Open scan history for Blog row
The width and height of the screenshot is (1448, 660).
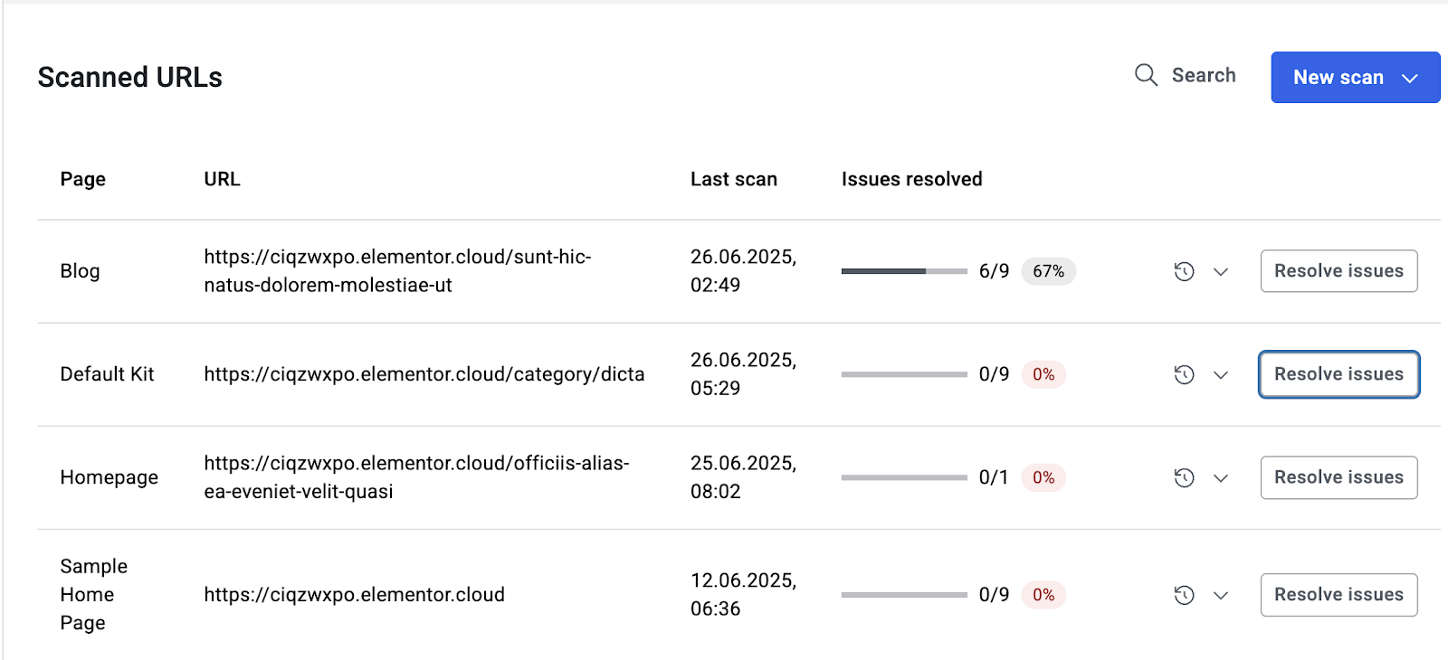[x=1184, y=271]
